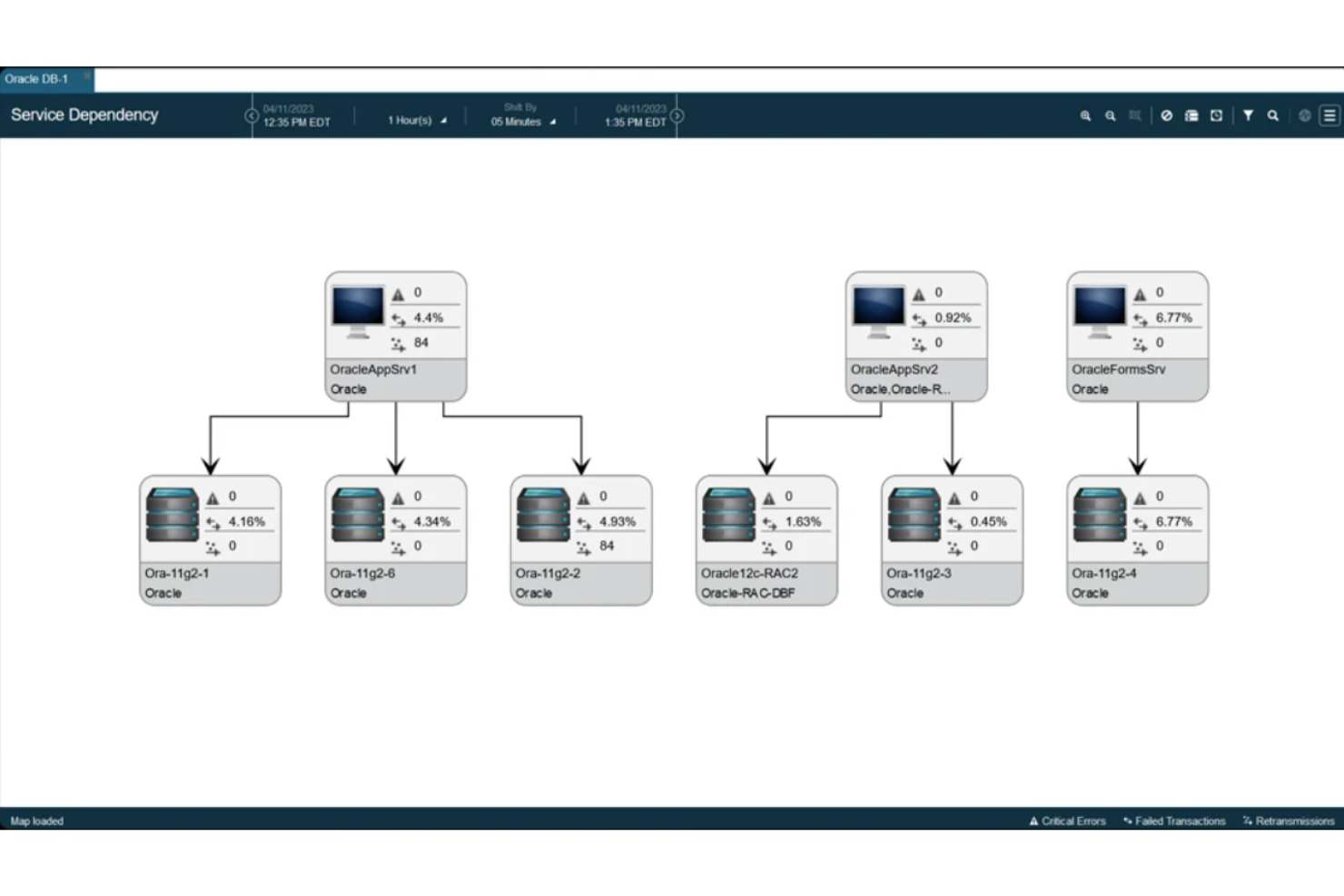Viewport: 1344px width, 896px height.
Task: Click the refresh icon near the hamburger menu
Action: click(x=1305, y=116)
